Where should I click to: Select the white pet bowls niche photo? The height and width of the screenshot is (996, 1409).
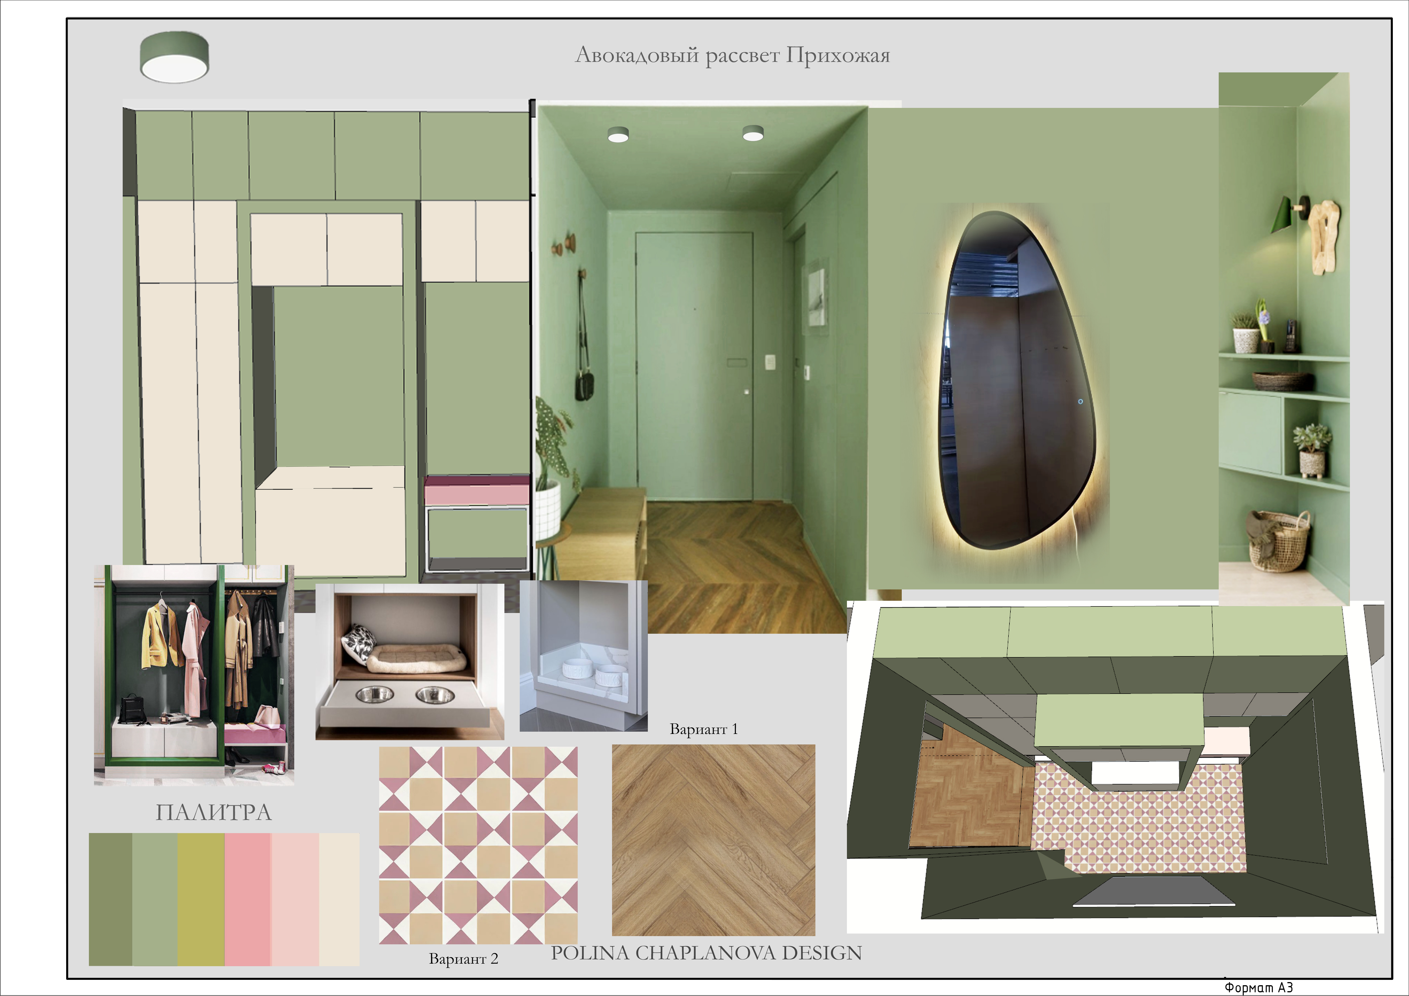pyautogui.click(x=584, y=656)
